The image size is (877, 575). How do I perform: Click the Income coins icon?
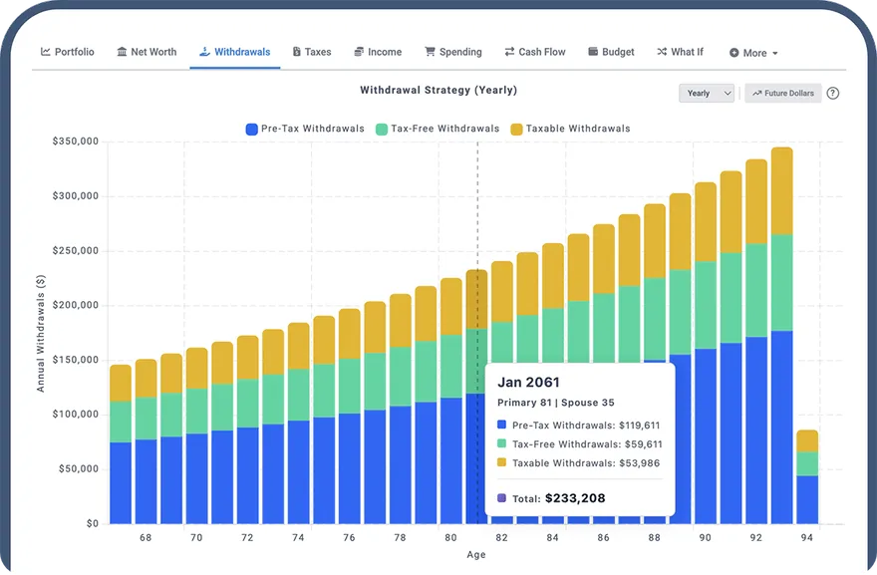359,52
